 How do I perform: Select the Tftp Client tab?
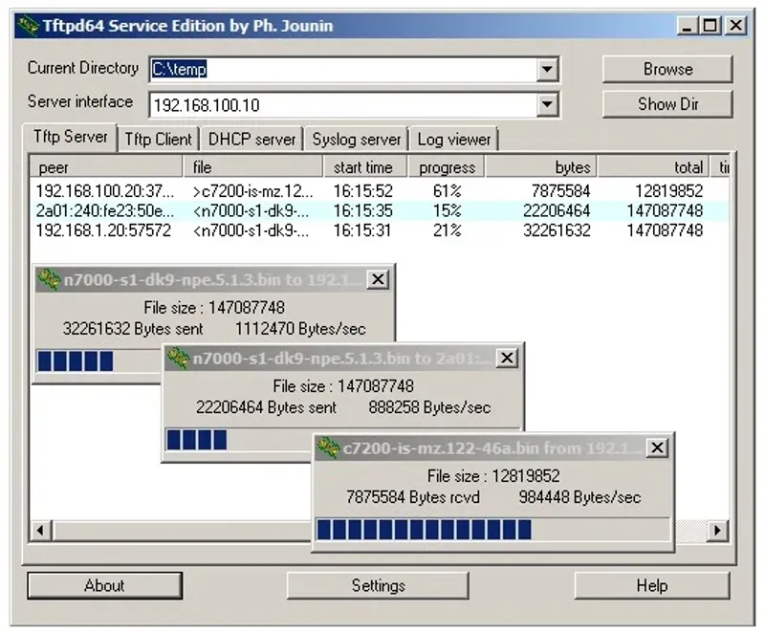(x=158, y=140)
